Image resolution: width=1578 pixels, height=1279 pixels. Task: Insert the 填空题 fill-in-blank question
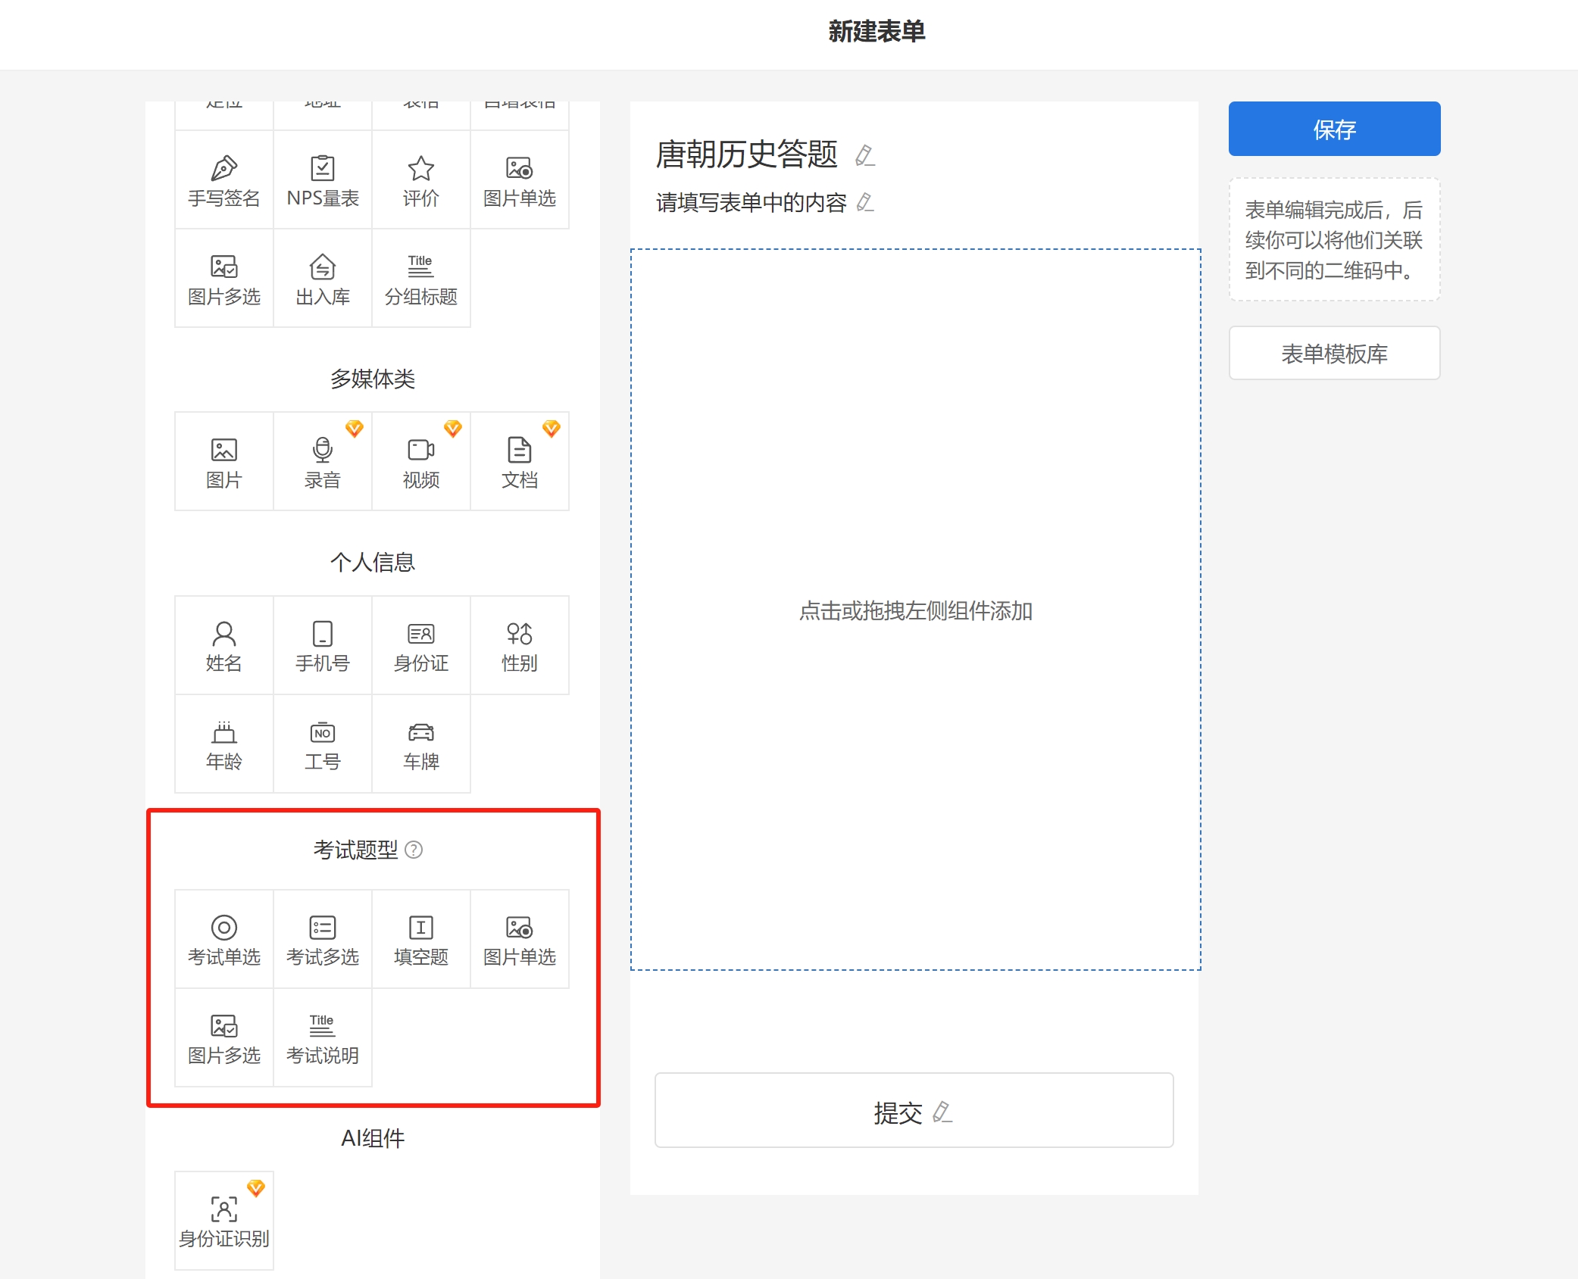[420, 939]
